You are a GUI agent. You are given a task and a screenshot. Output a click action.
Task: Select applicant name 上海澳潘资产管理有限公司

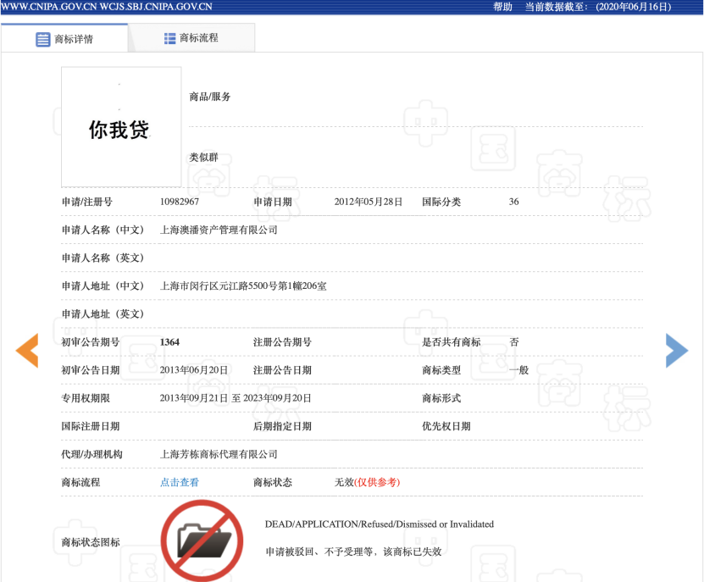(219, 230)
